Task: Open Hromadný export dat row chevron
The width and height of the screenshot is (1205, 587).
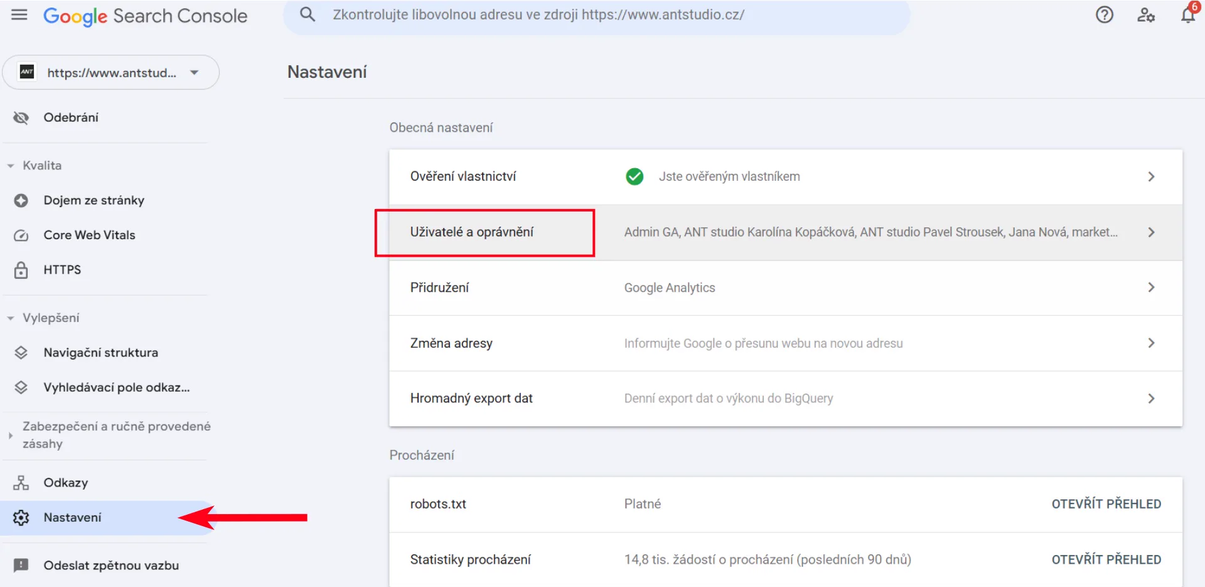Action: coord(1151,399)
